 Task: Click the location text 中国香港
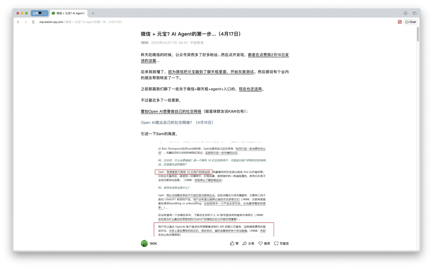(x=197, y=43)
